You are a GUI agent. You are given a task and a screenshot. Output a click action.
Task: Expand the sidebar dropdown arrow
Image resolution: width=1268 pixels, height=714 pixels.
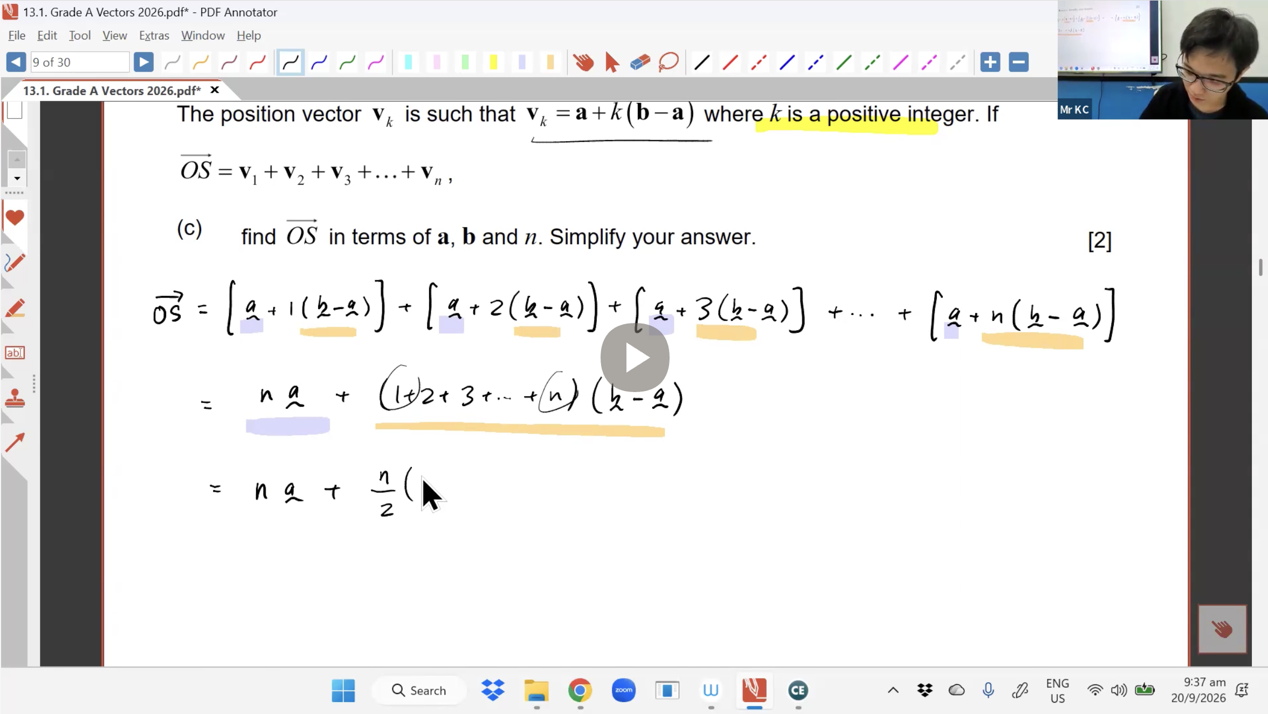[17, 178]
